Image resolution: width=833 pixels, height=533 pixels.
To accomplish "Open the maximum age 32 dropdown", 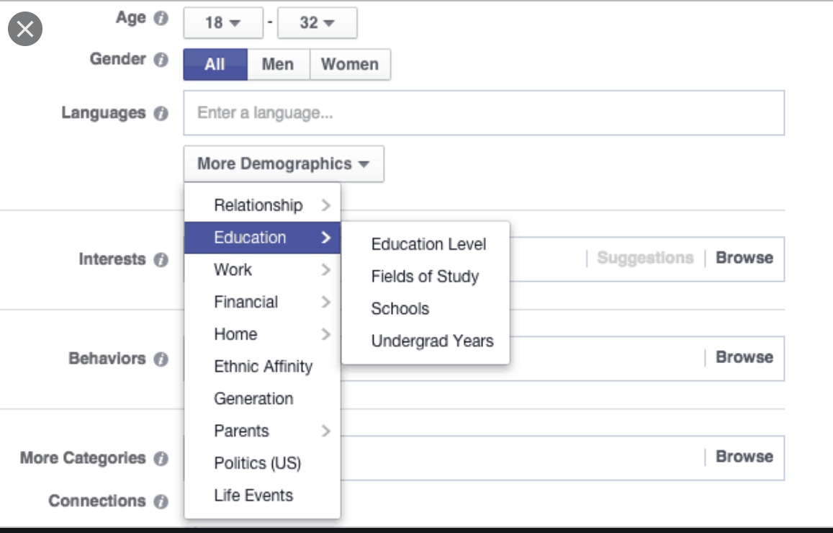I will tap(318, 23).
